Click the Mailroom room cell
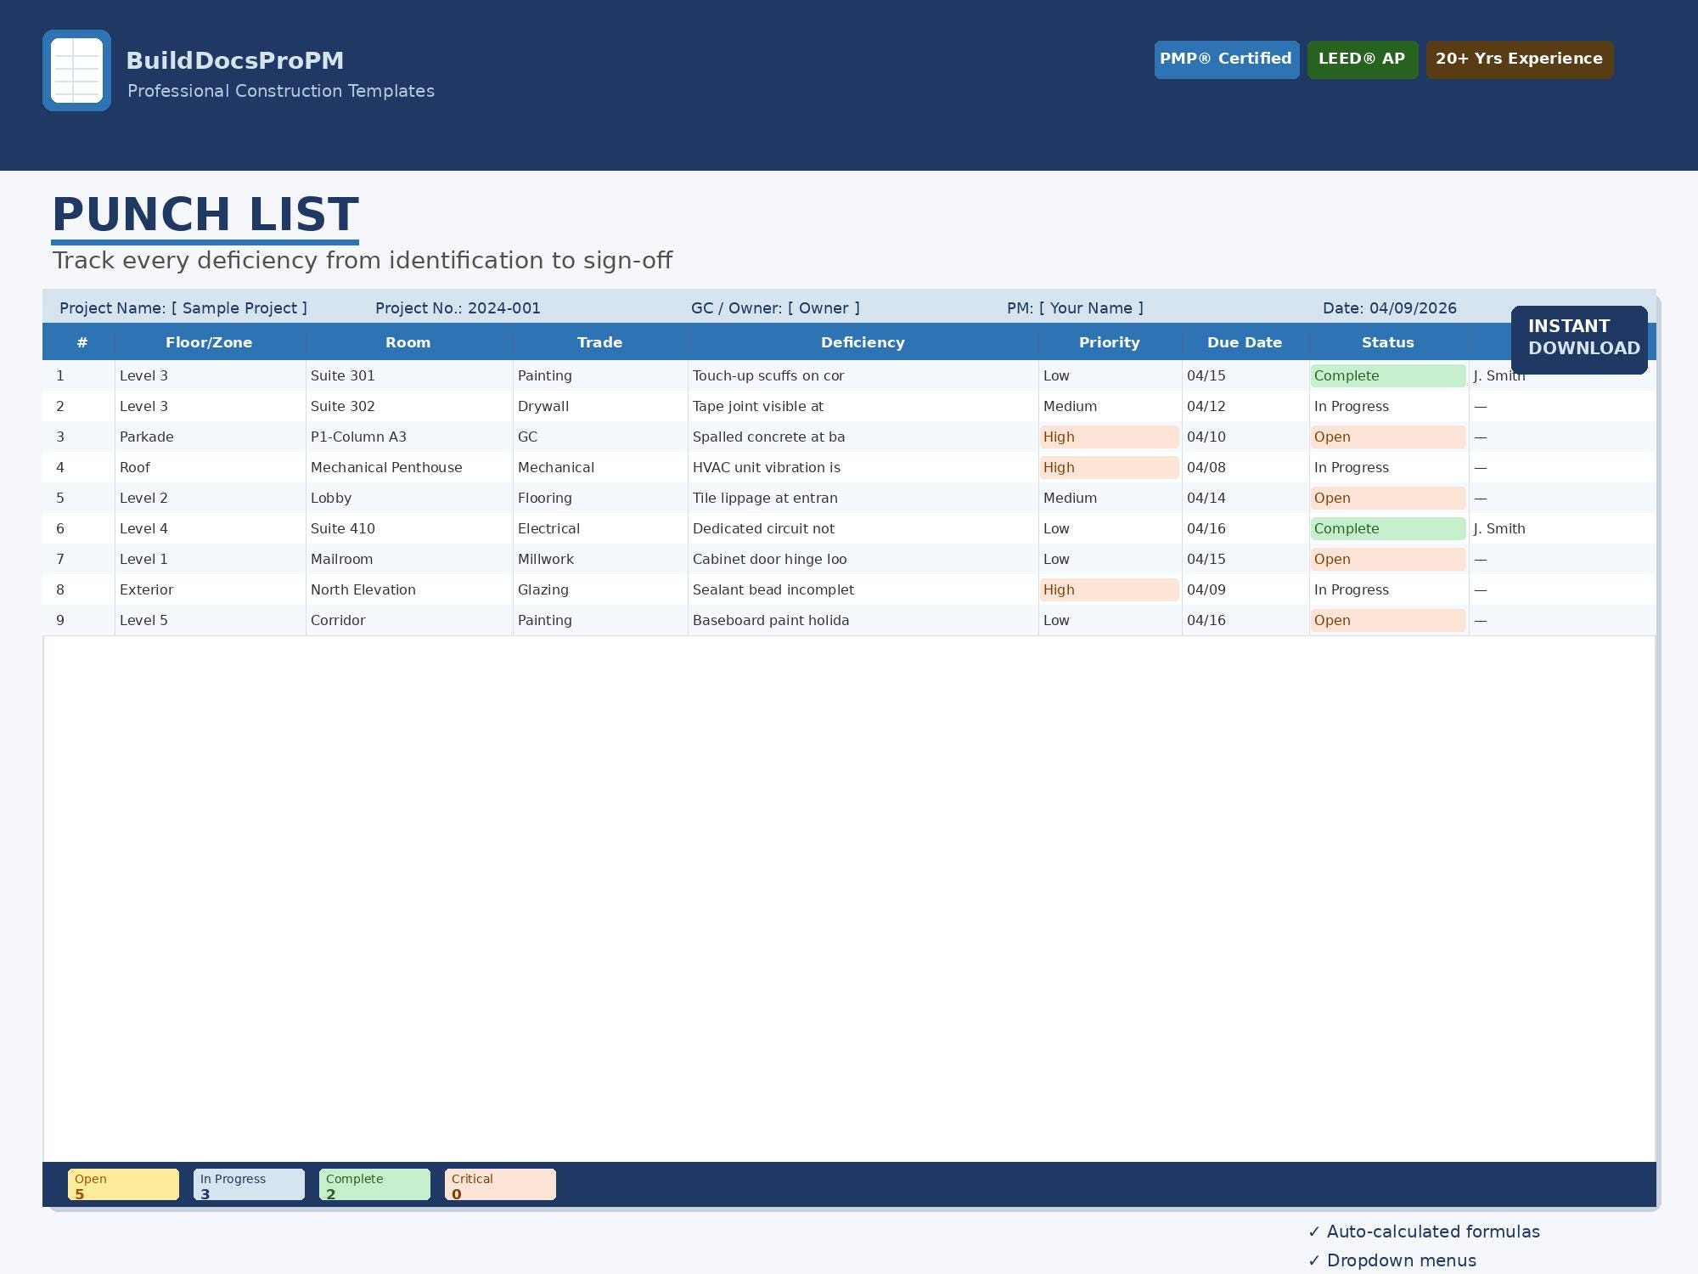This screenshot has width=1698, height=1274. [x=408, y=559]
